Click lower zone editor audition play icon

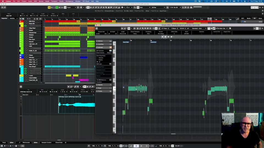coord(68,87)
